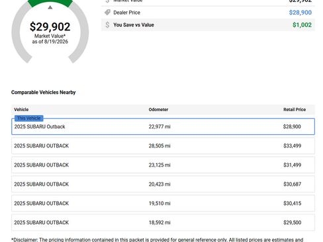
Task: Click the Market Value* label under the gauge
Action: coord(50,36)
